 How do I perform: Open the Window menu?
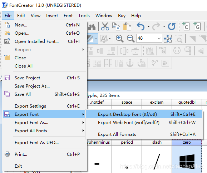pyautogui.click(x=104, y=16)
